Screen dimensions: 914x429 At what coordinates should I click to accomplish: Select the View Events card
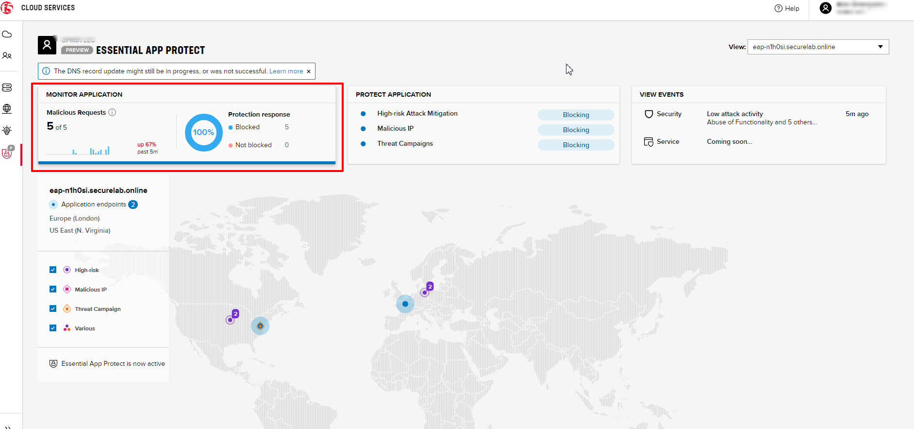759,125
